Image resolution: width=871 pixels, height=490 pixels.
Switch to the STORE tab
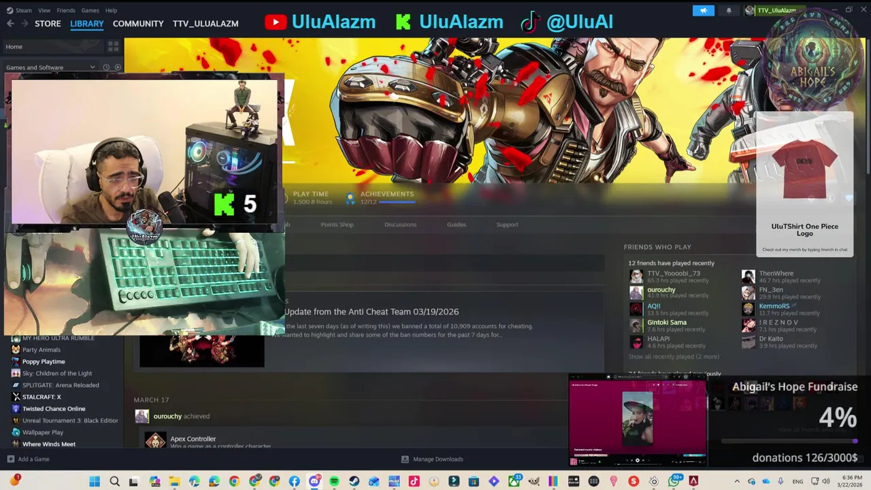[48, 23]
